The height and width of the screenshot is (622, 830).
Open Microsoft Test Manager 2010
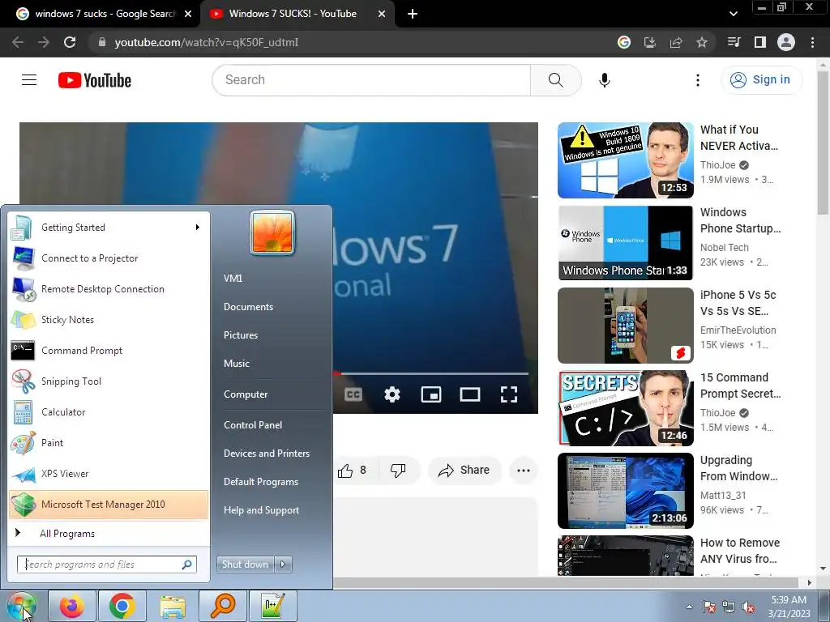[x=109, y=505]
